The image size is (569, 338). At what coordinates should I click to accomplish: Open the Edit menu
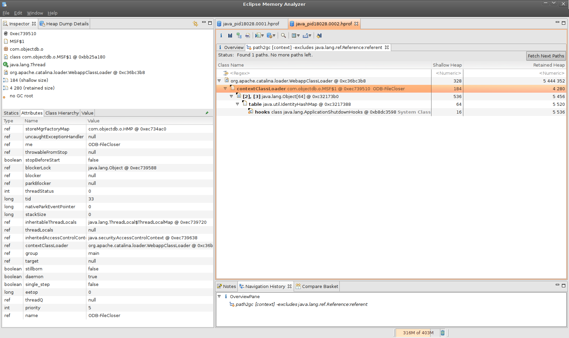click(x=18, y=13)
